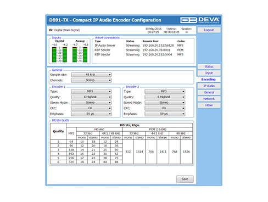Switch to the Input tab

[209, 73]
